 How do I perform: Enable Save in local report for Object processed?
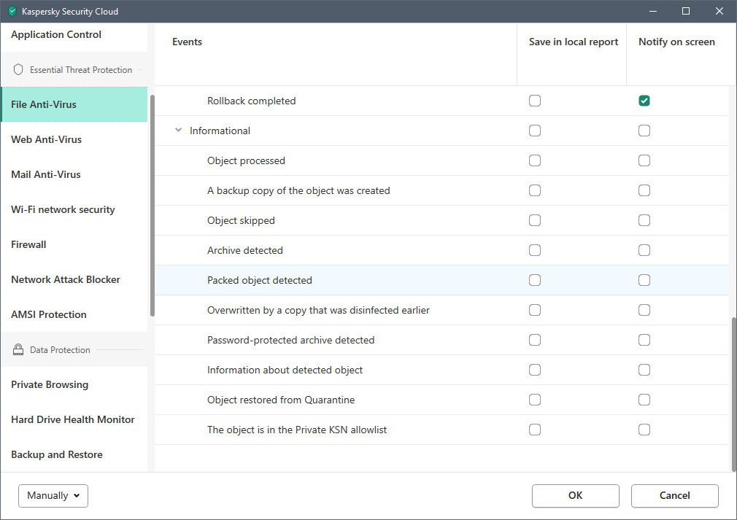click(x=535, y=160)
